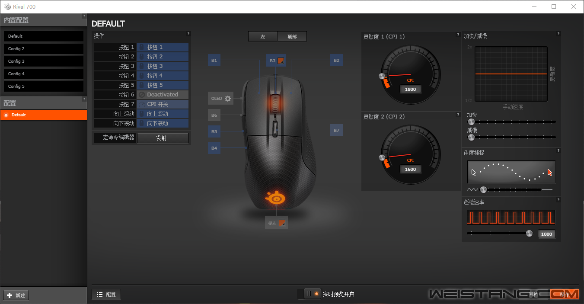Screen dimensions: 584x304
Task: Click the polling rate field showing 1000
Action: point(547,234)
